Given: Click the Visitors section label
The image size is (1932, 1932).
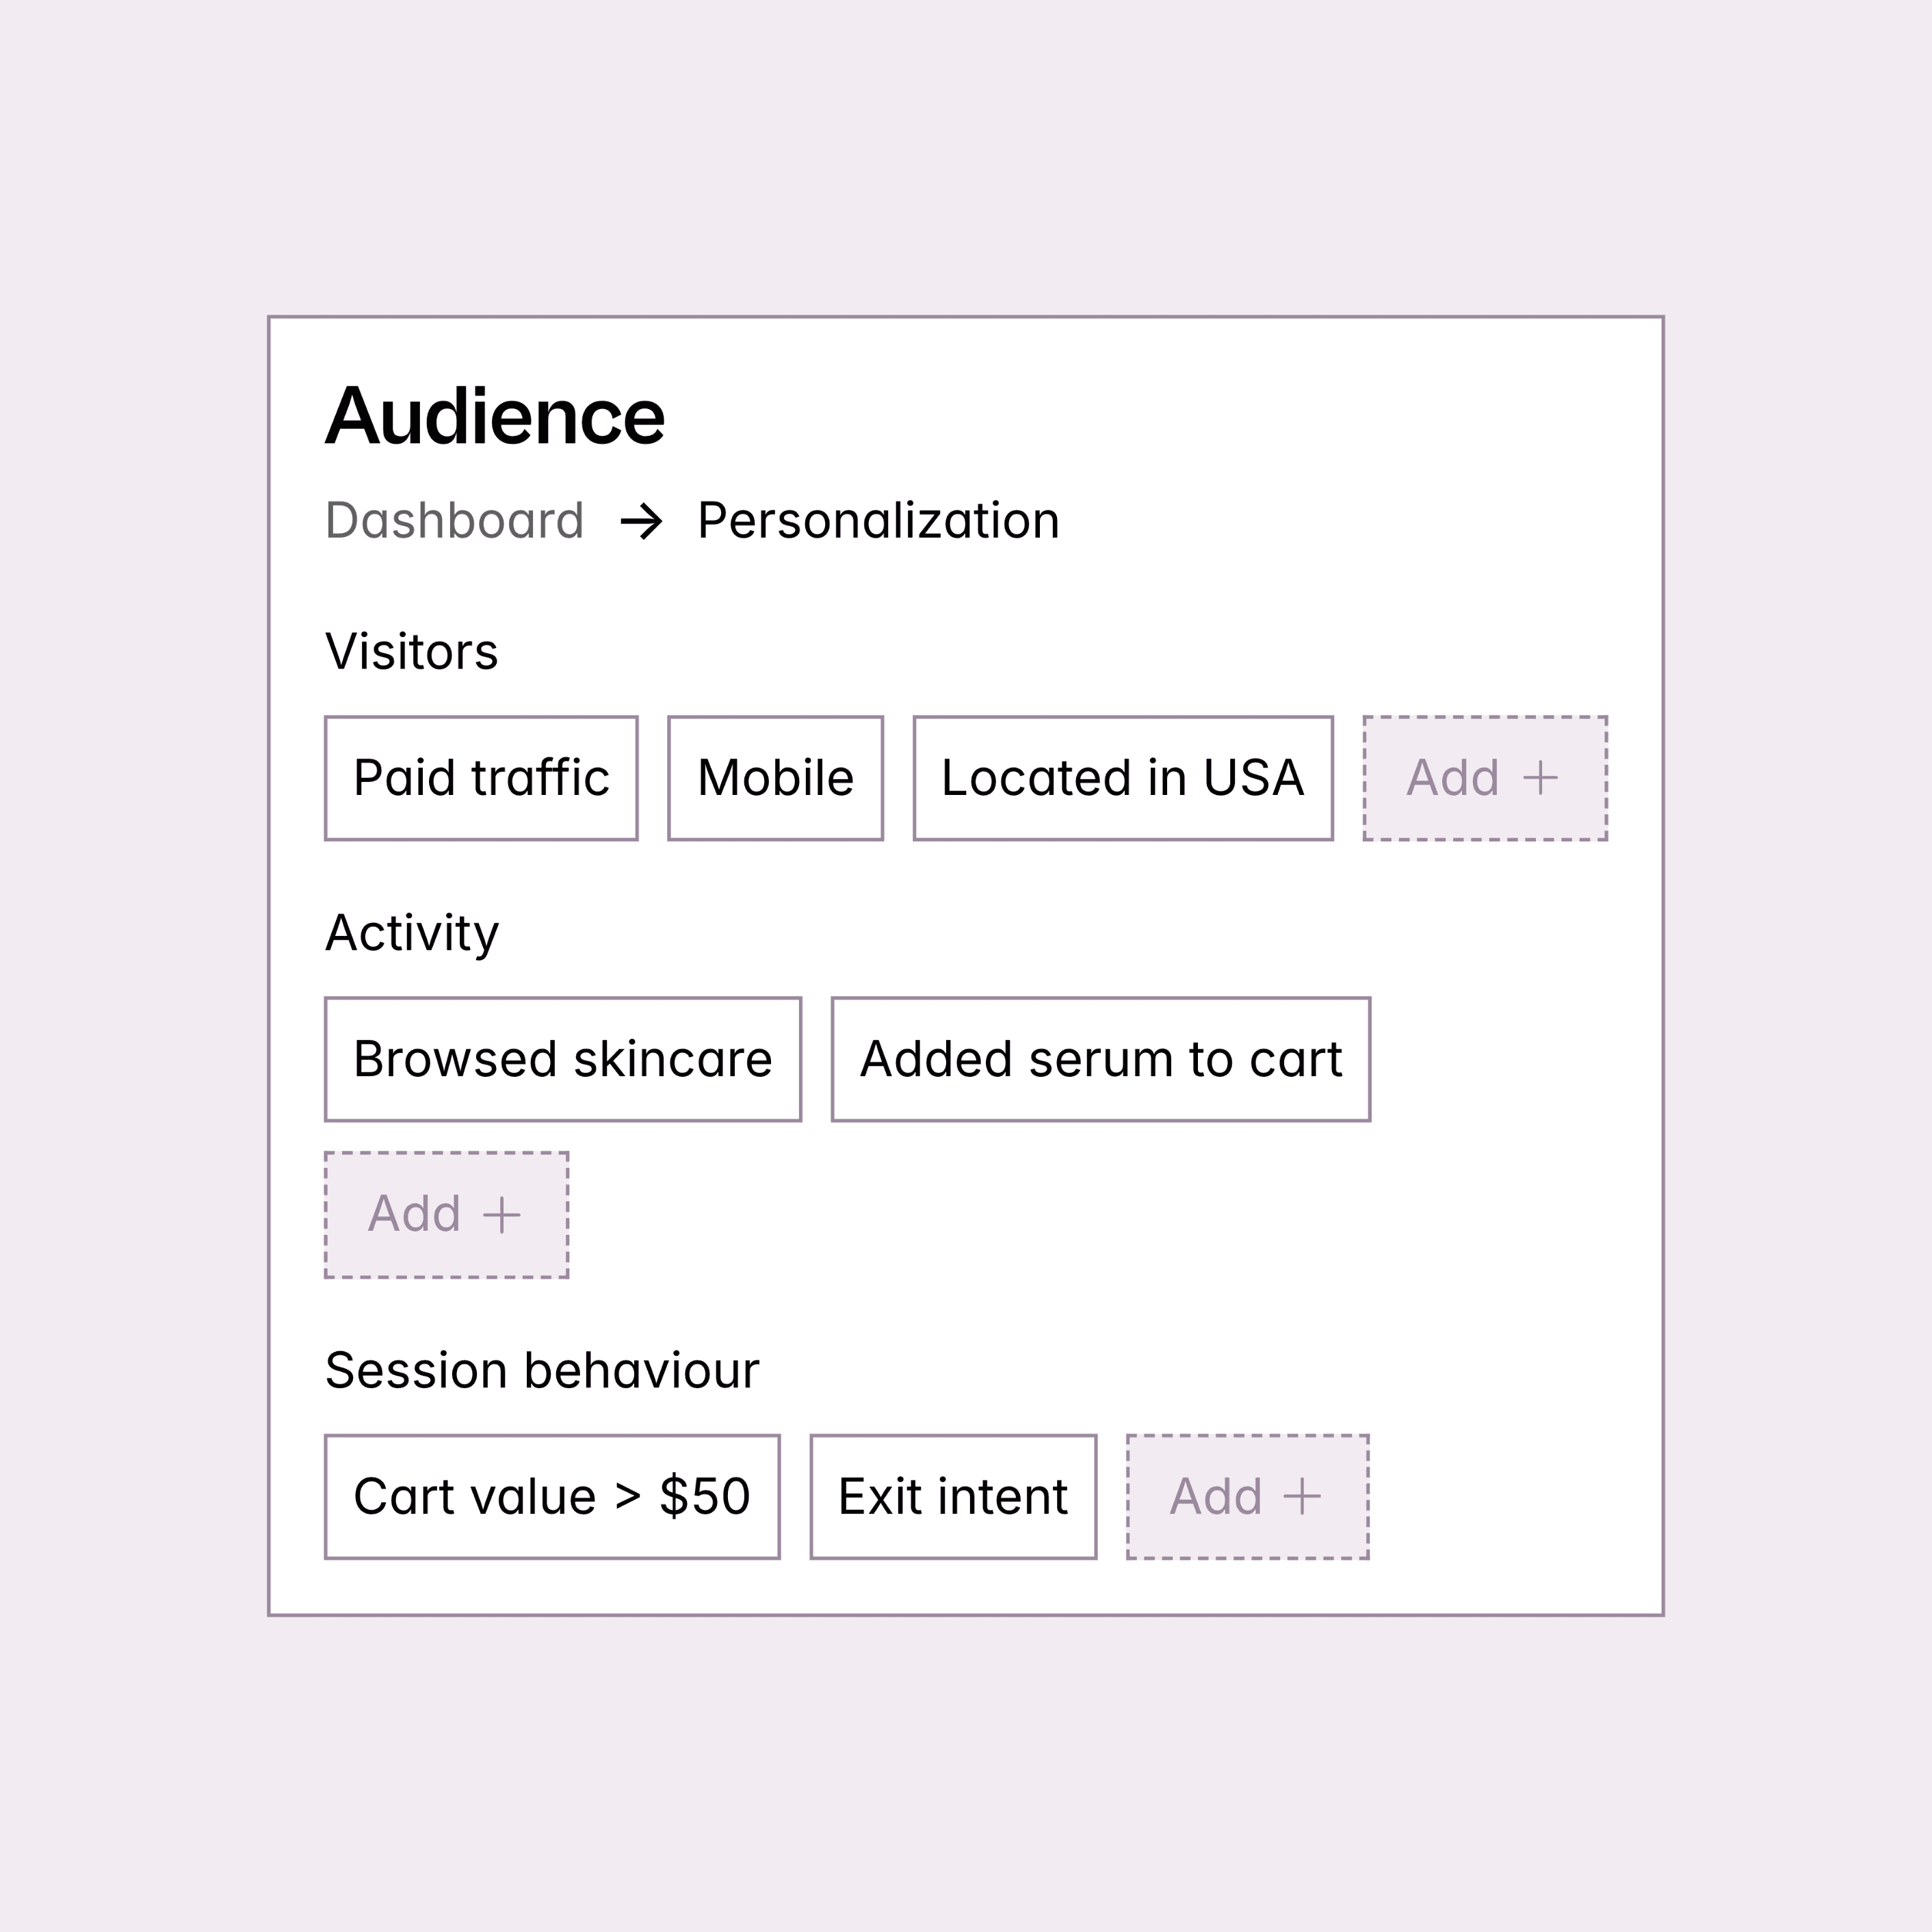Looking at the screenshot, I should click(x=411, y=652).
